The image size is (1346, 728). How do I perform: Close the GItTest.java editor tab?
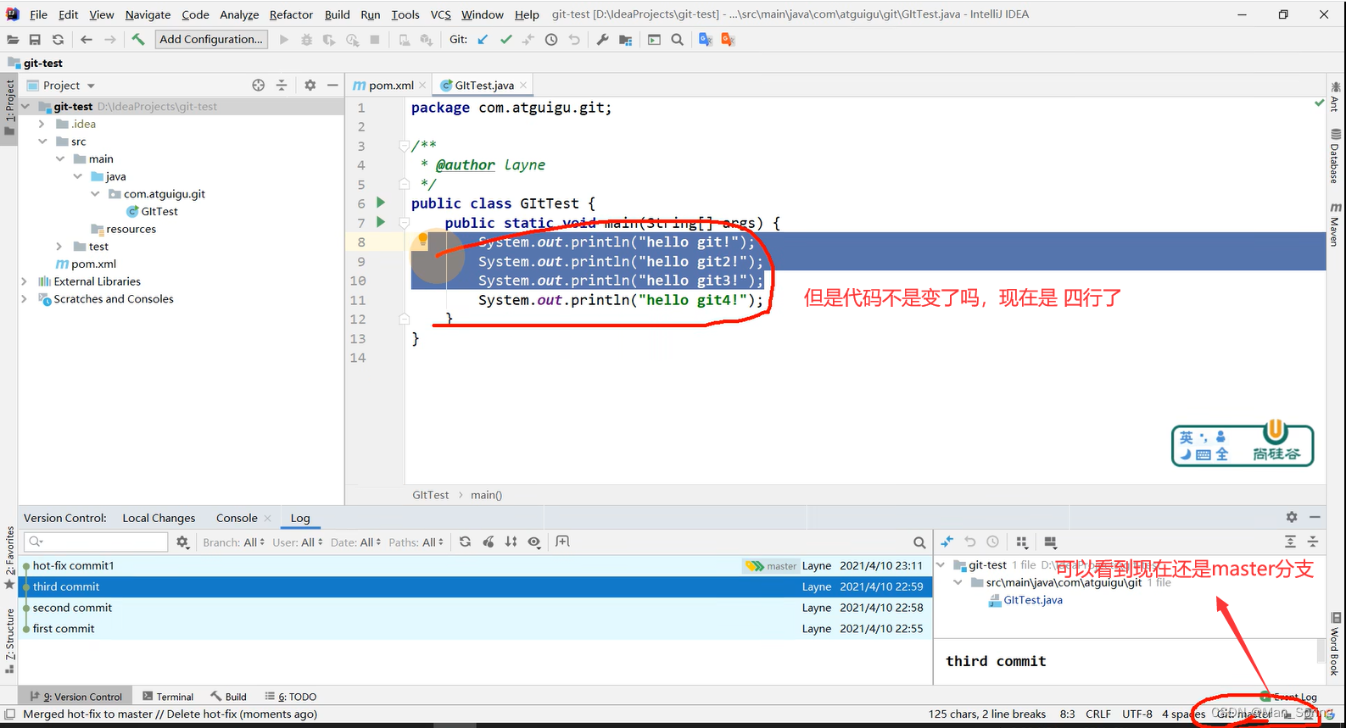[523, 85]
